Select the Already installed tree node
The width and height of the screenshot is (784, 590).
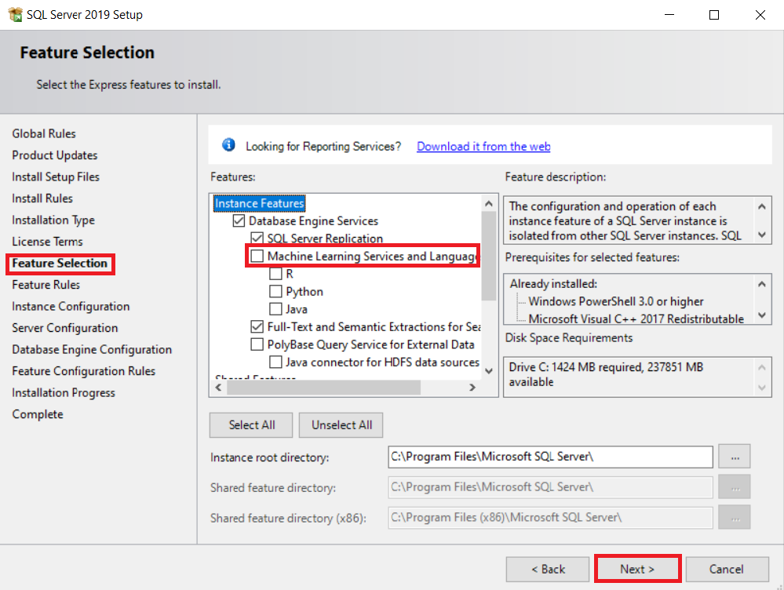[553, 283]
